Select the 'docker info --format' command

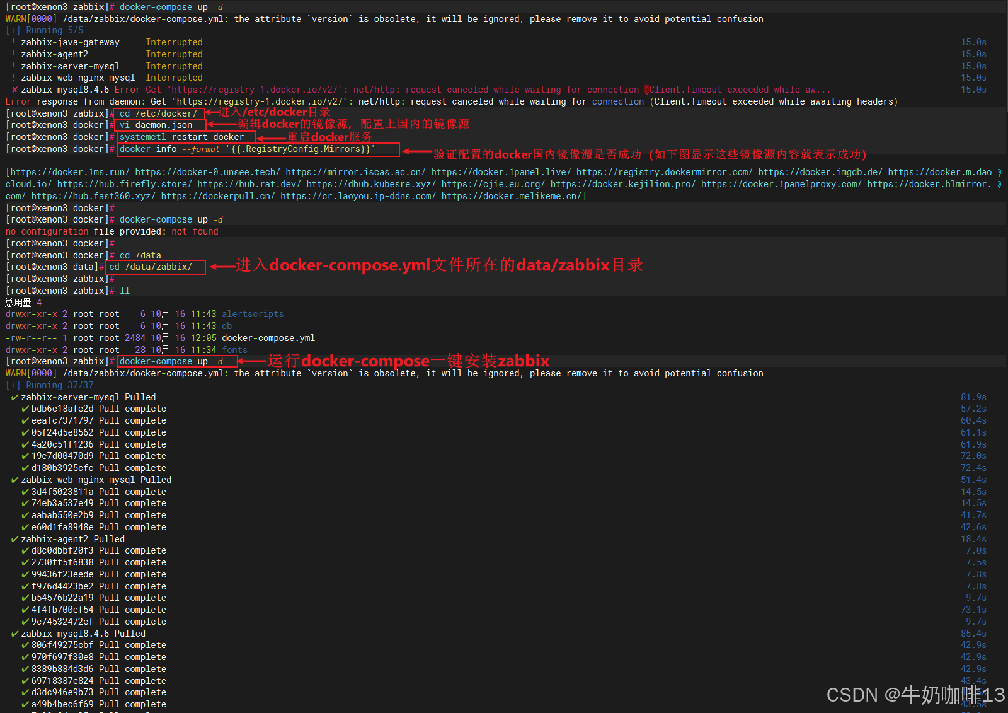pos(247,149)
